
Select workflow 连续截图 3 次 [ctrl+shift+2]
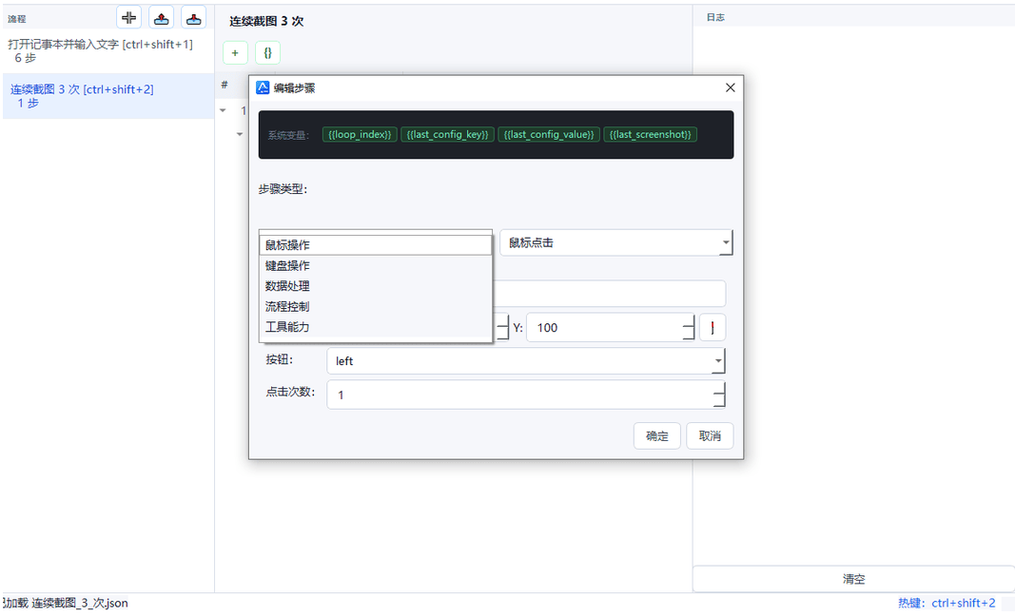tap(108, 96)
